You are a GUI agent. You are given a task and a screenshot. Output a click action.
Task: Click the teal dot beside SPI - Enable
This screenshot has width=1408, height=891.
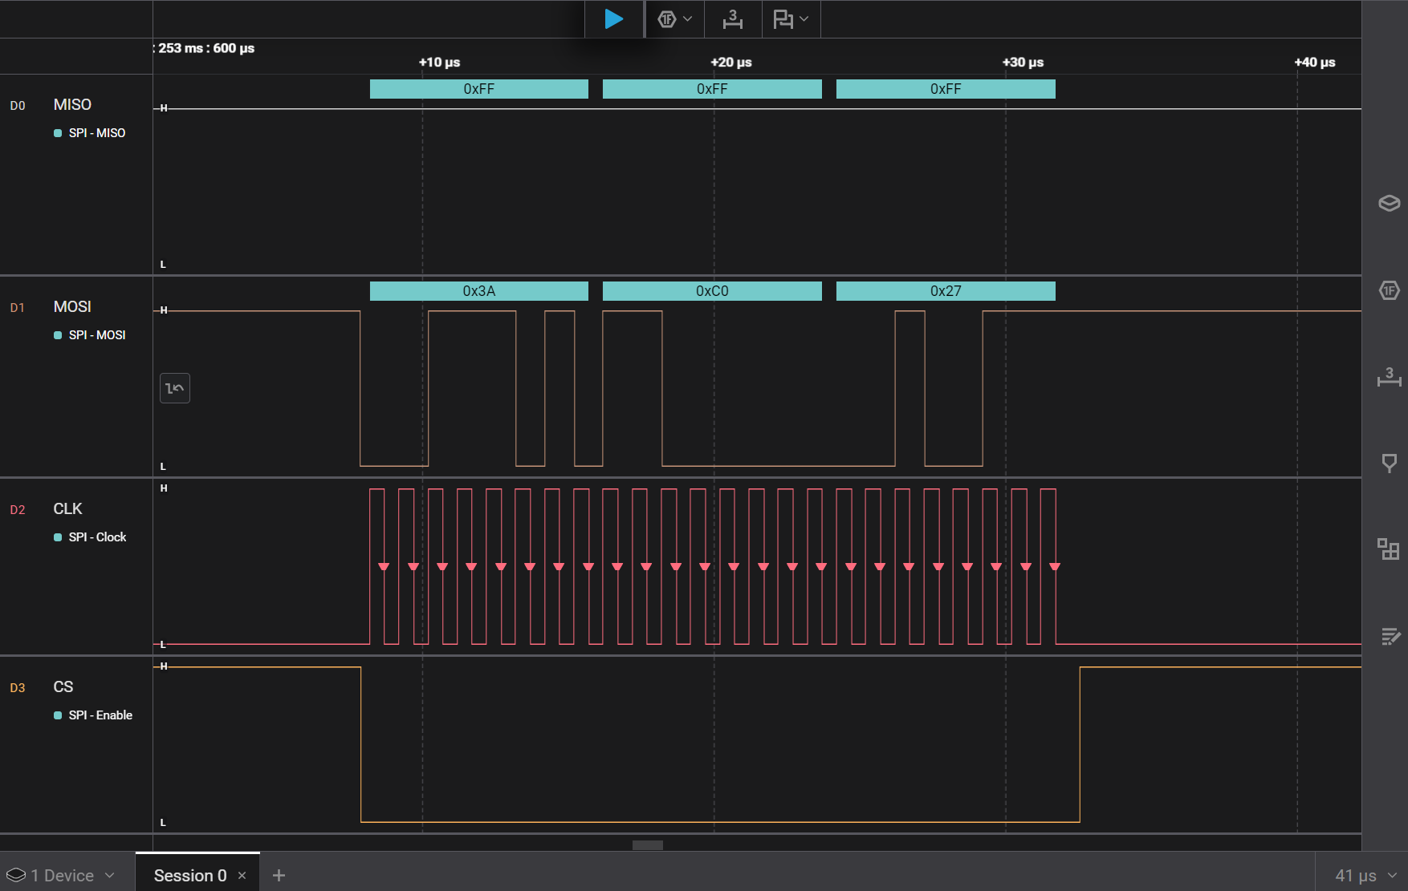58,715
